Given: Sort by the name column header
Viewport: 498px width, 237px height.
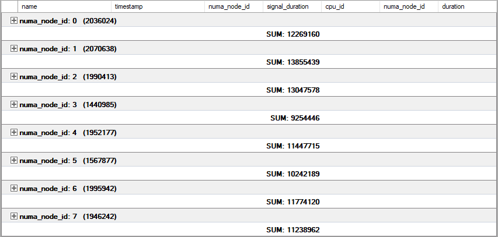Looking at the screenshot, I should tap(64, 6).
